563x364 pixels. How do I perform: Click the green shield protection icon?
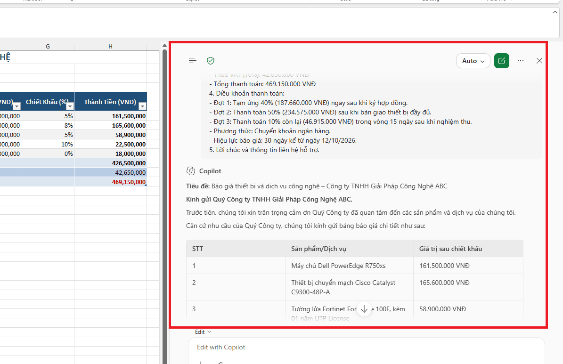[211, 61]
